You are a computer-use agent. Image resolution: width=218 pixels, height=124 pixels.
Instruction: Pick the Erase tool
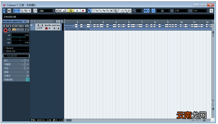click(x=104, y=11)
